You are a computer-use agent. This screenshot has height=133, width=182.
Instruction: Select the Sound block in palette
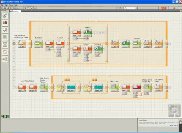coord(5,30)
